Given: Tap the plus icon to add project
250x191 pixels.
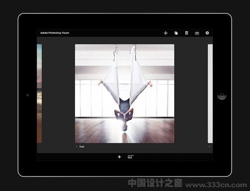Looking at the screenshot, I should 119,157.
